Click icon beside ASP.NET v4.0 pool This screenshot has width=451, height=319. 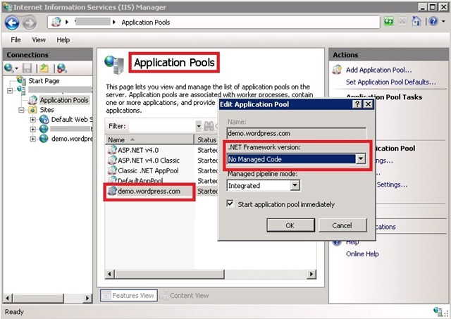112,150
